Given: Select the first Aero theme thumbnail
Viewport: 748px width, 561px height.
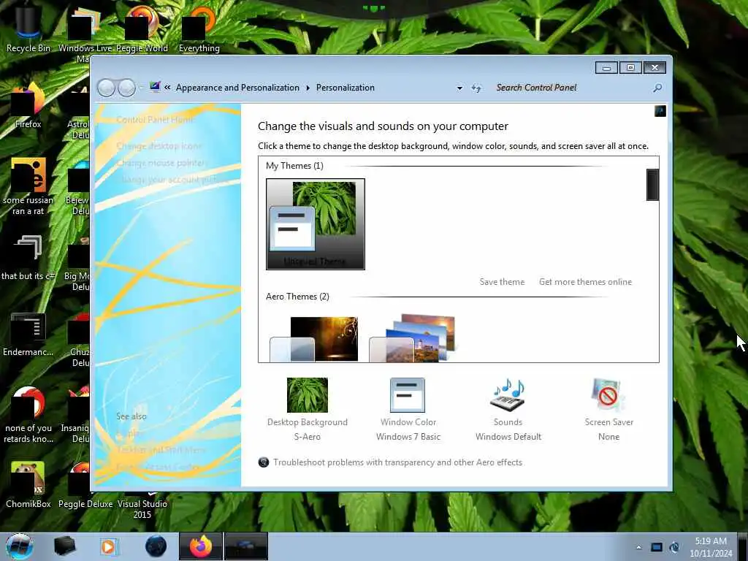Looking at the screenshot, I should point(313,339).
